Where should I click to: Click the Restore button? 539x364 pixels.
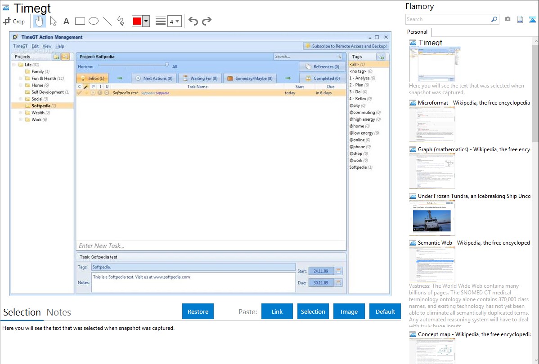198,311
